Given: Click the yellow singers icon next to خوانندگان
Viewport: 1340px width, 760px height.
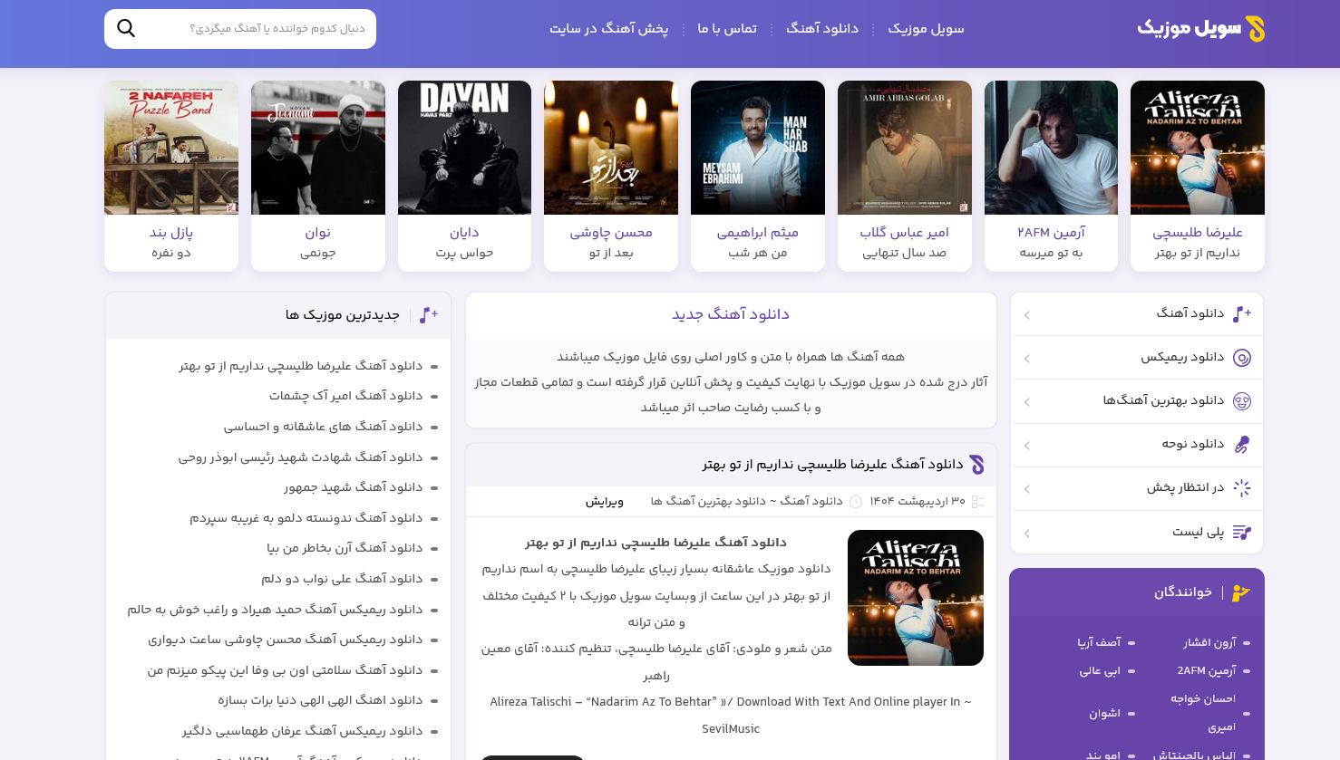Looking at the screenshot, I should [1241, 592].
